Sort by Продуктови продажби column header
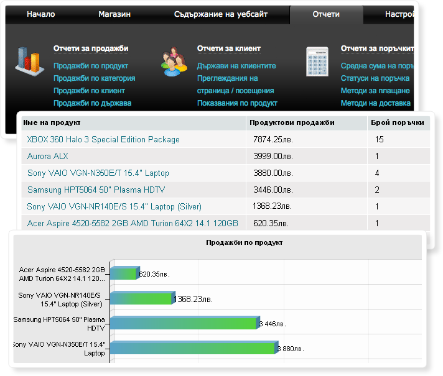This screenshot has height=376, width=443. [292, 122]
